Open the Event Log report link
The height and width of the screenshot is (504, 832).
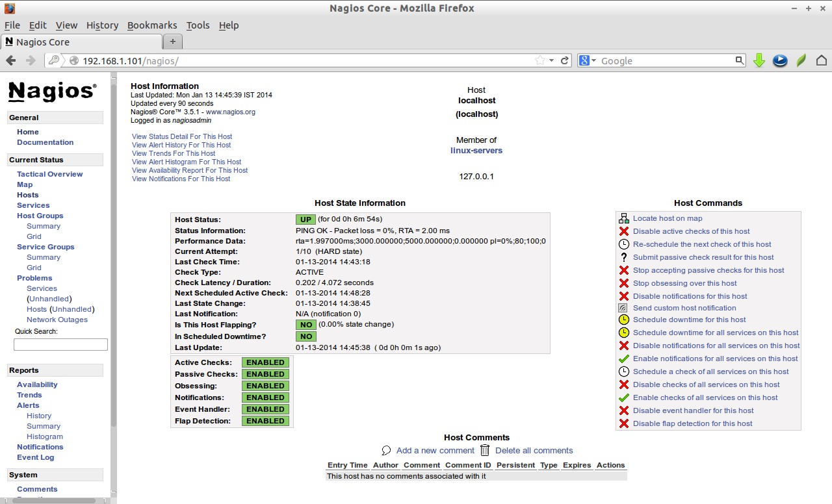pyautogui.click(x=36, y=457)
